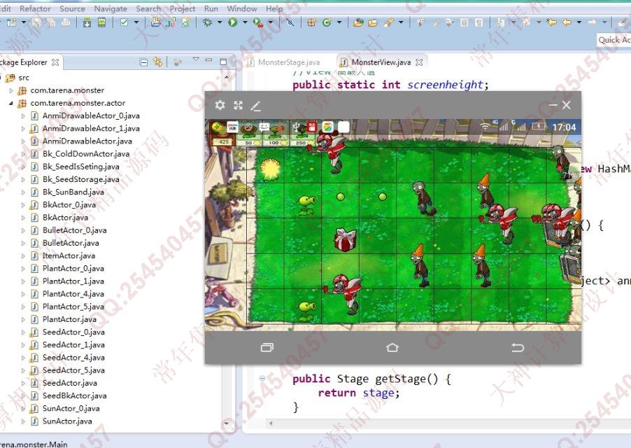Viewport: 631px width, 448px height.
Task: Click the "return stage;" code line
Action: 359,393
